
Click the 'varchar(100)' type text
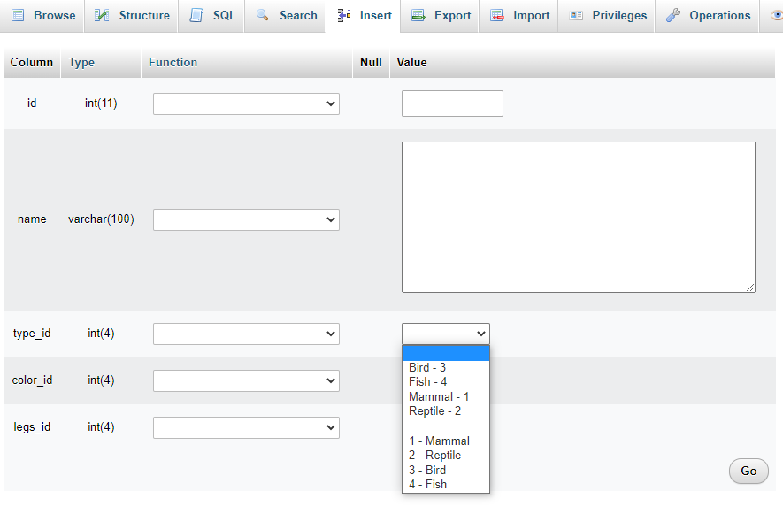pyautogui.click(x=101, y=219)
